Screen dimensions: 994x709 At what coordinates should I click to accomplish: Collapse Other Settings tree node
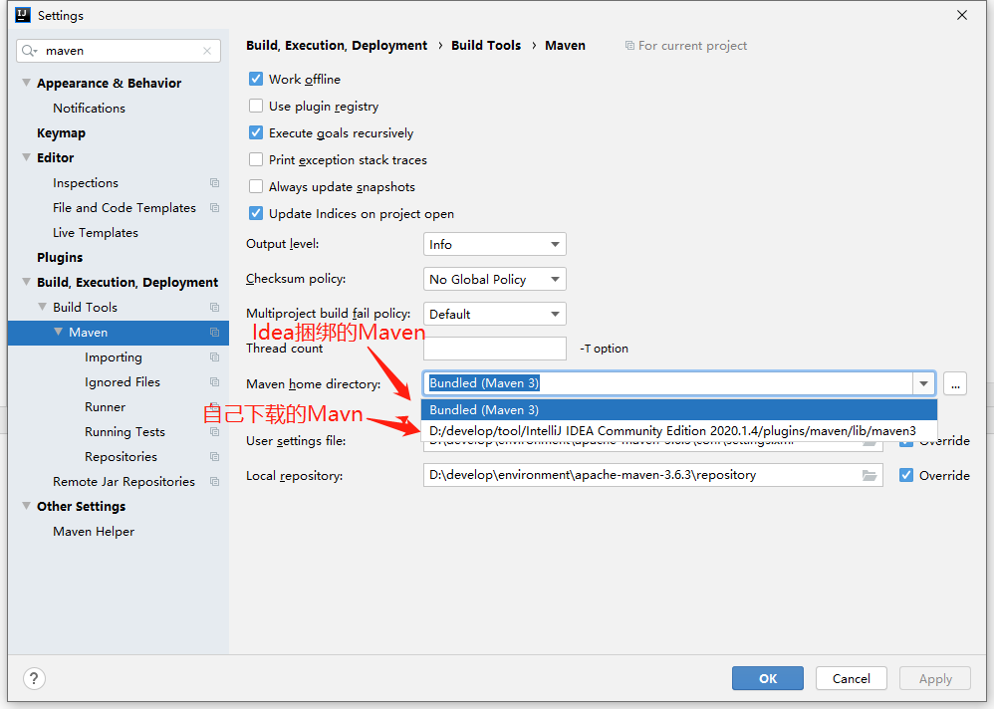tap(27, 506)
